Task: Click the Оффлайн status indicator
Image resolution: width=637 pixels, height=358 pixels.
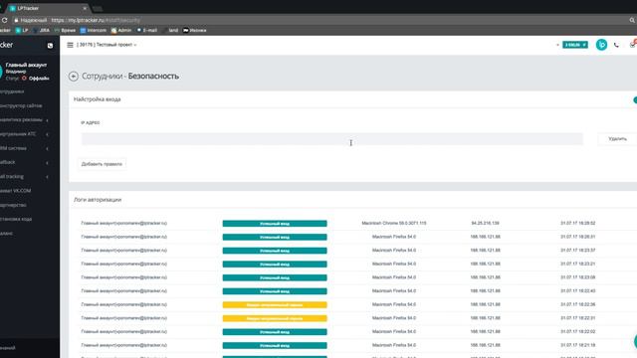Action: (x=36, y=79)
